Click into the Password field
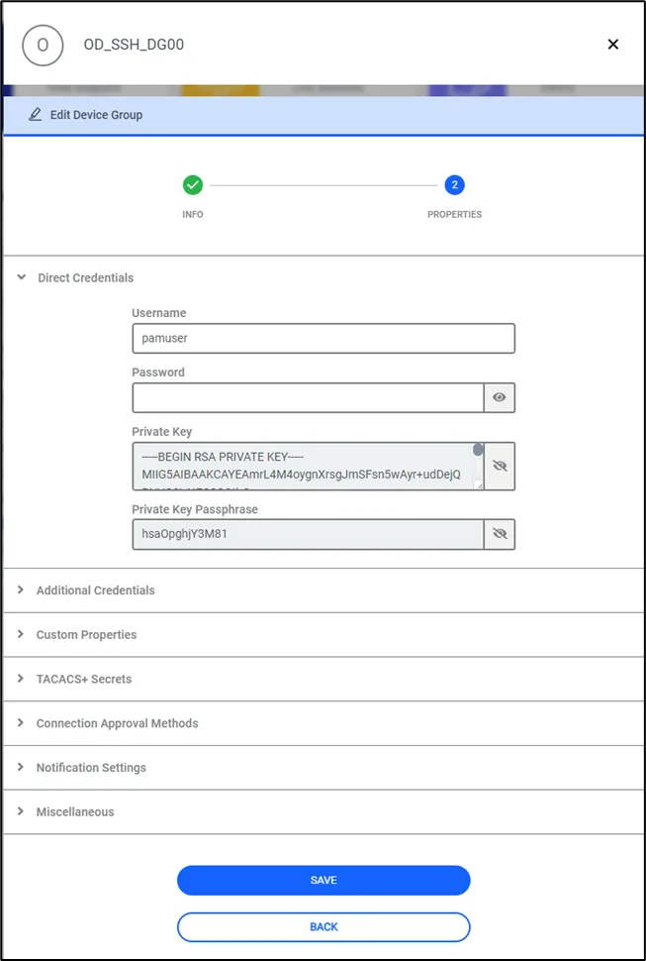The width and height of the screenshot is (646, 961). pyautogui.click(x=309, y=397)
